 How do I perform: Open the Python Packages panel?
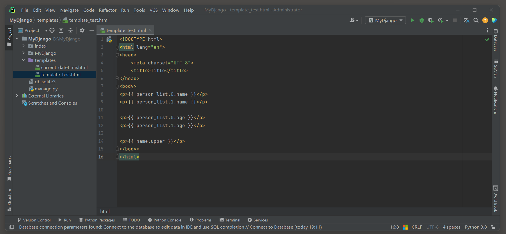[x=97, y=220]
